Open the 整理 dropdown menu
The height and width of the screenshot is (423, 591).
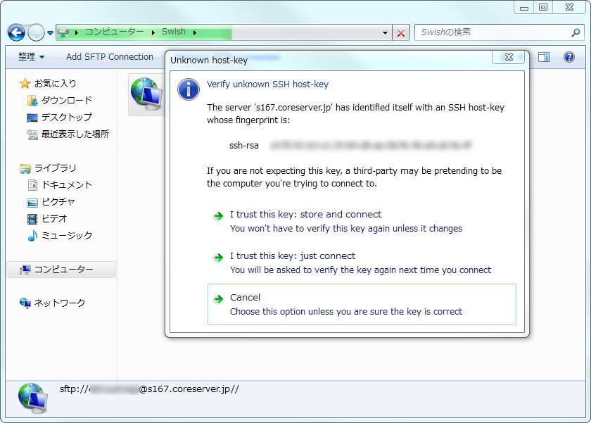click(x=30, y=57)
